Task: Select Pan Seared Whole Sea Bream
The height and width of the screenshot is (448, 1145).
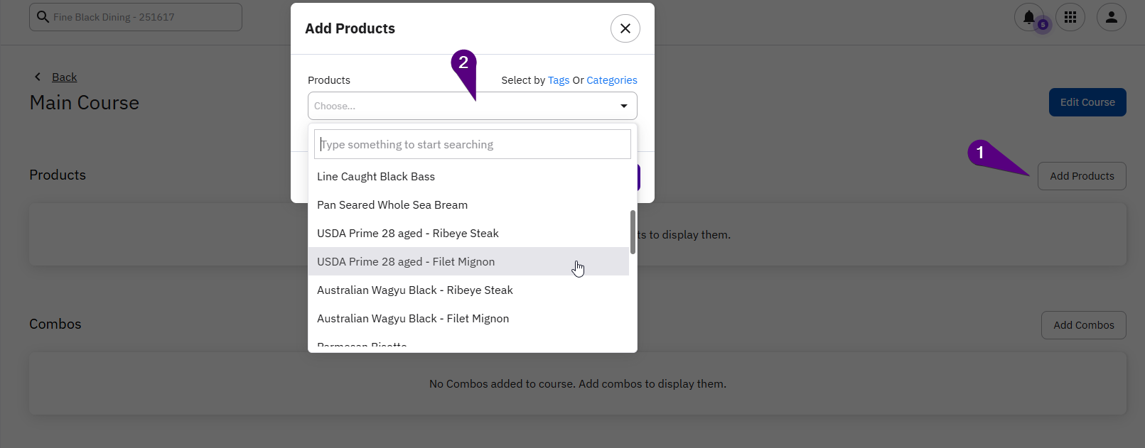Action: click(392, 205)
